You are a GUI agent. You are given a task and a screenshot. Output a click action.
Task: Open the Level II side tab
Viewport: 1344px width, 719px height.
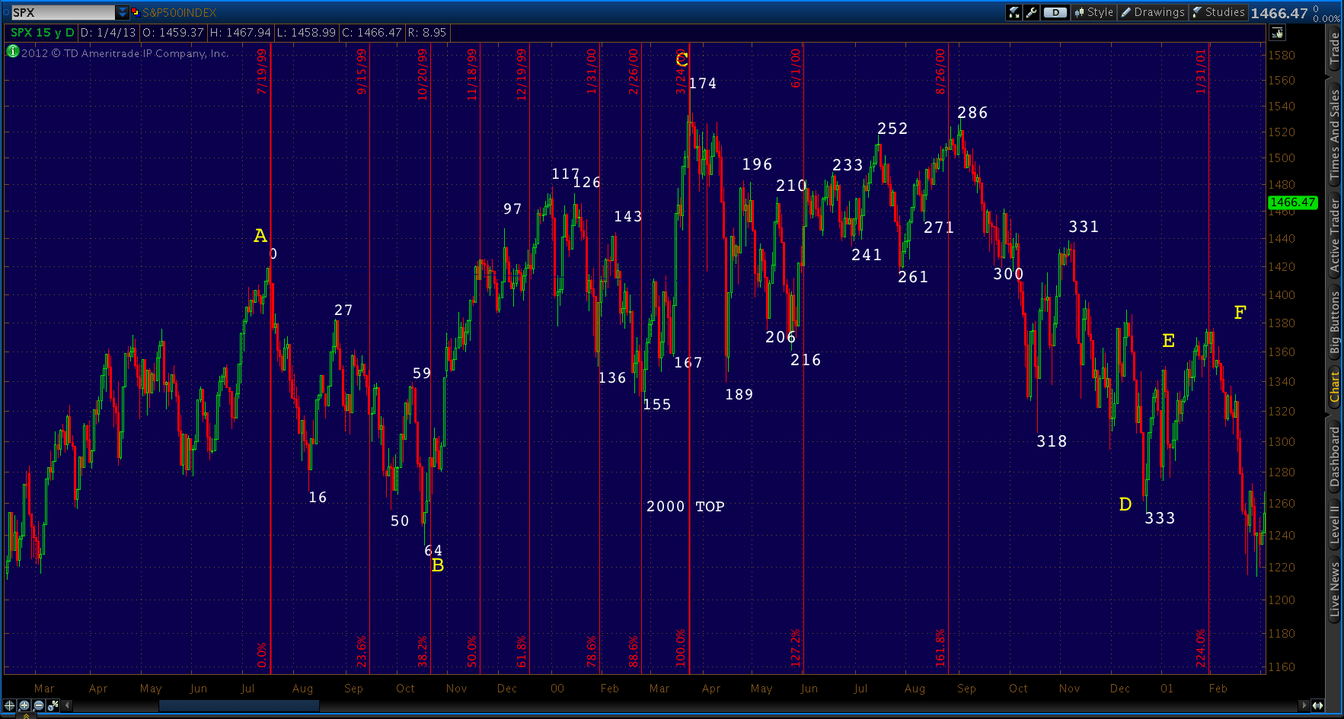(1335, 524)
